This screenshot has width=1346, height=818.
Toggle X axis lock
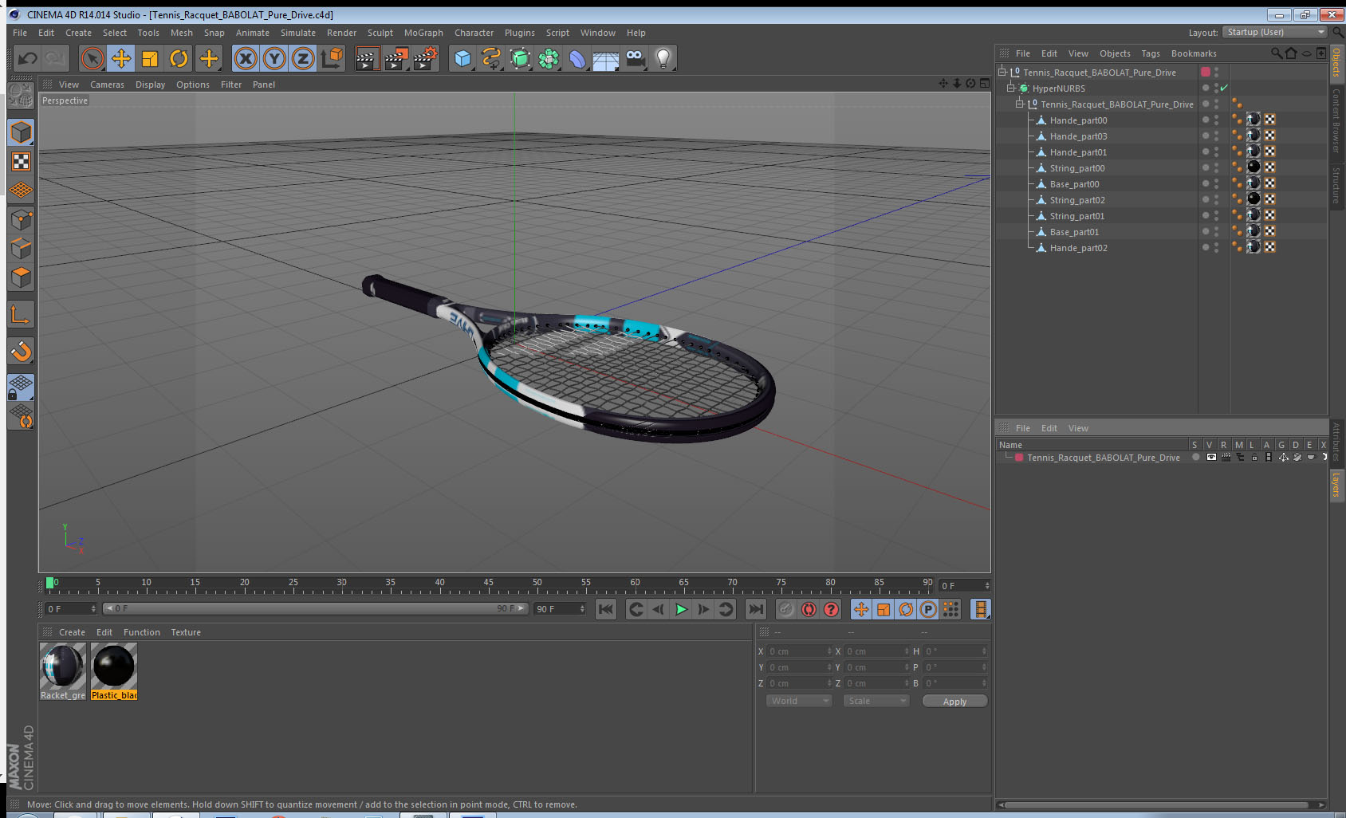click(246, 58)
